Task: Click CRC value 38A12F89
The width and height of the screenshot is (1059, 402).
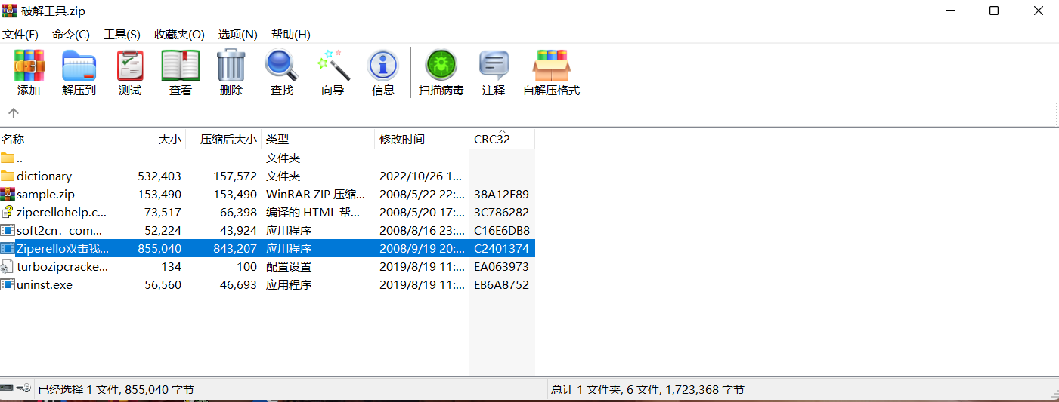Action: tap(501, 194)
